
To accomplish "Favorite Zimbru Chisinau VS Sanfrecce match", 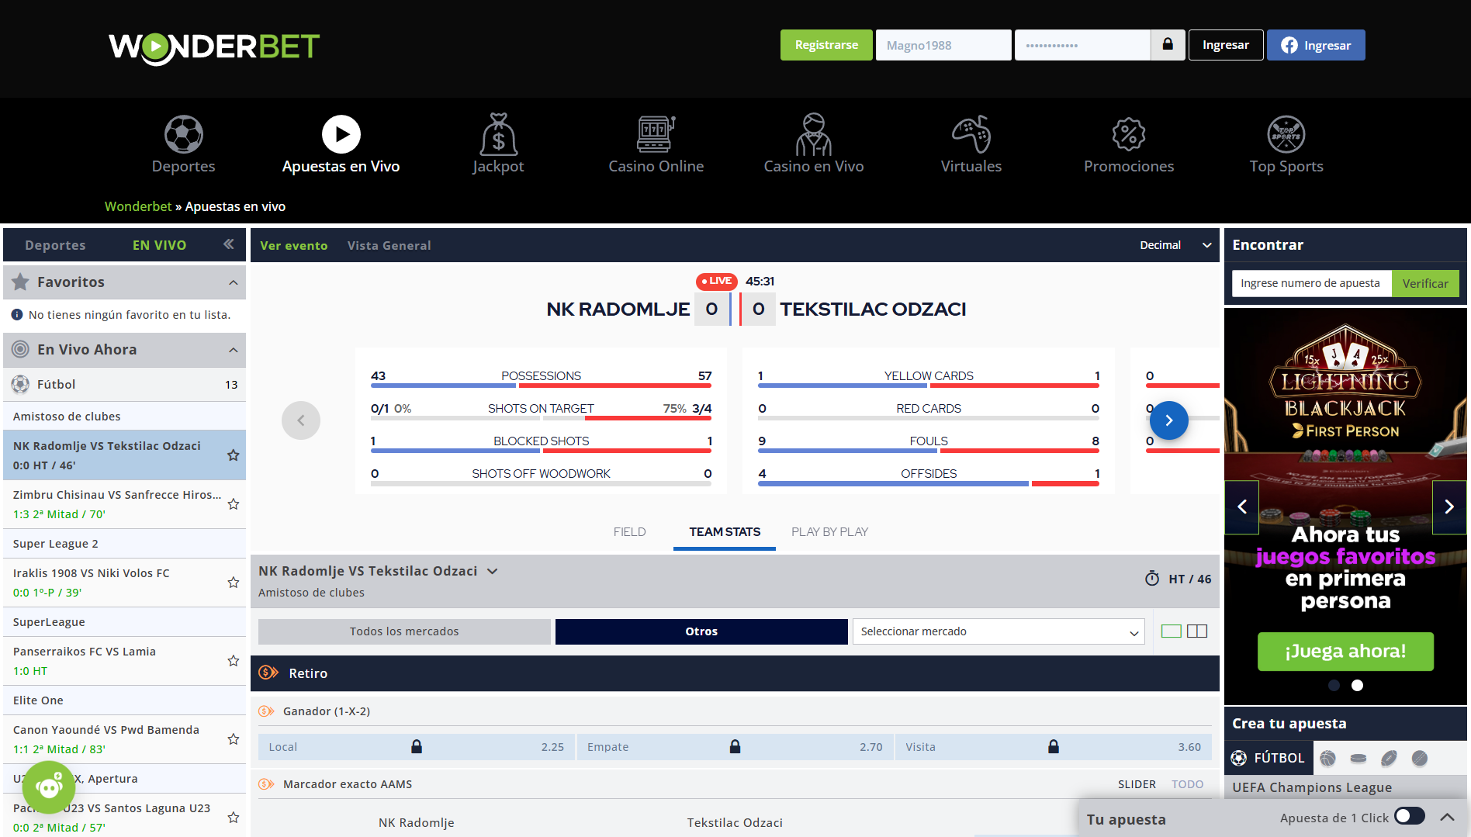I will click(234, 504).
